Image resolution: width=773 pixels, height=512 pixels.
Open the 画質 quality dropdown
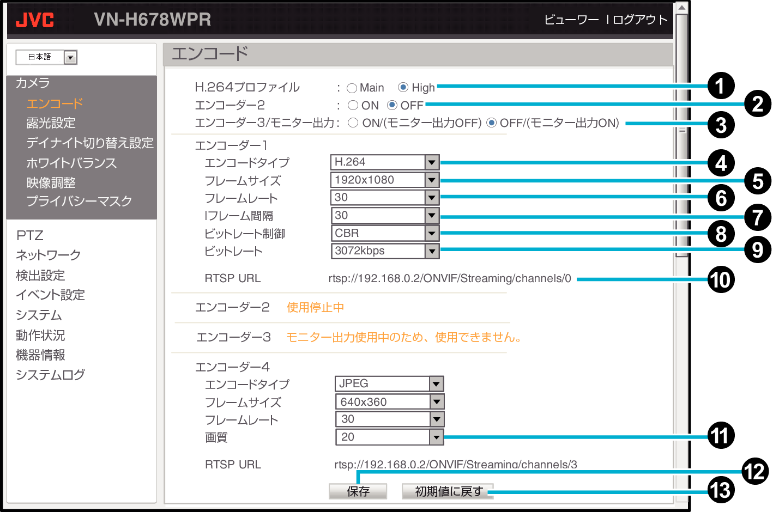click(x=389, y=437)
